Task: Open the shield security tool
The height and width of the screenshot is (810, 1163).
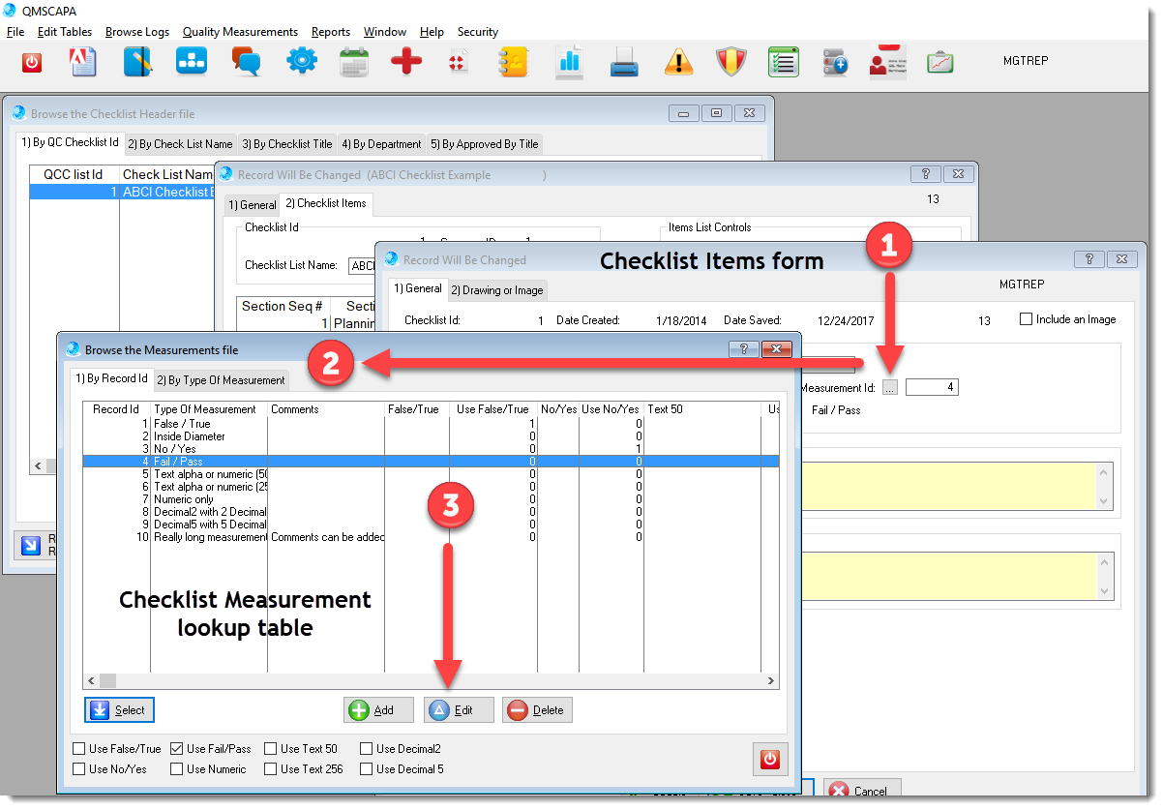Action: coord(731,60)
